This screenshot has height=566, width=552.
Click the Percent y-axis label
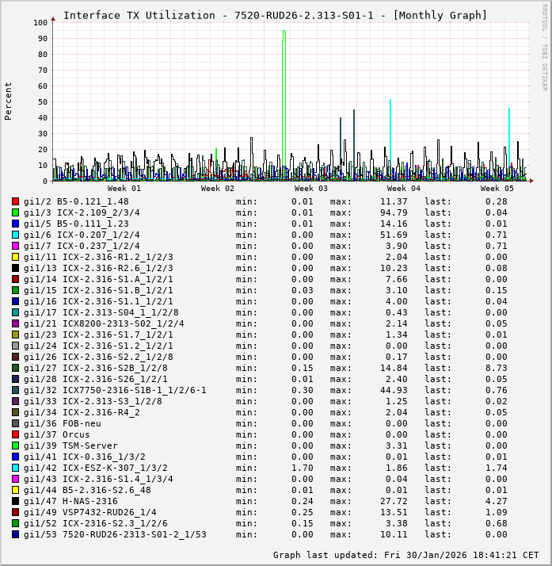(9, 101)
